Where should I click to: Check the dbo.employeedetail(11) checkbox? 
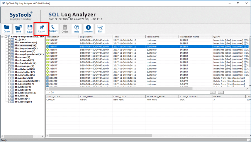(x=9, y=54)
